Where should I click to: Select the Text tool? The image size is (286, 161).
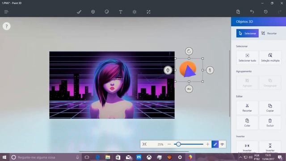pos(121,12)
